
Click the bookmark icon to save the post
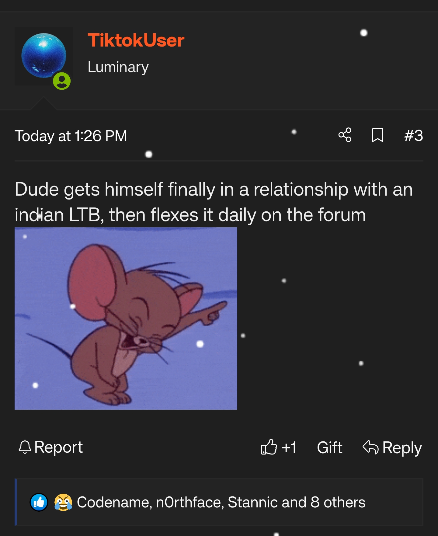pyautogui.click(x=377, y=136)
